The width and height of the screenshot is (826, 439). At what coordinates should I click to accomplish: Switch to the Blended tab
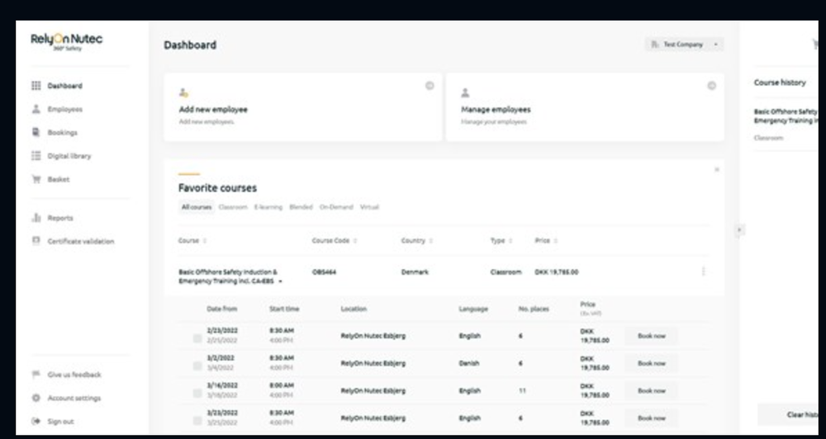click(301, 207)
